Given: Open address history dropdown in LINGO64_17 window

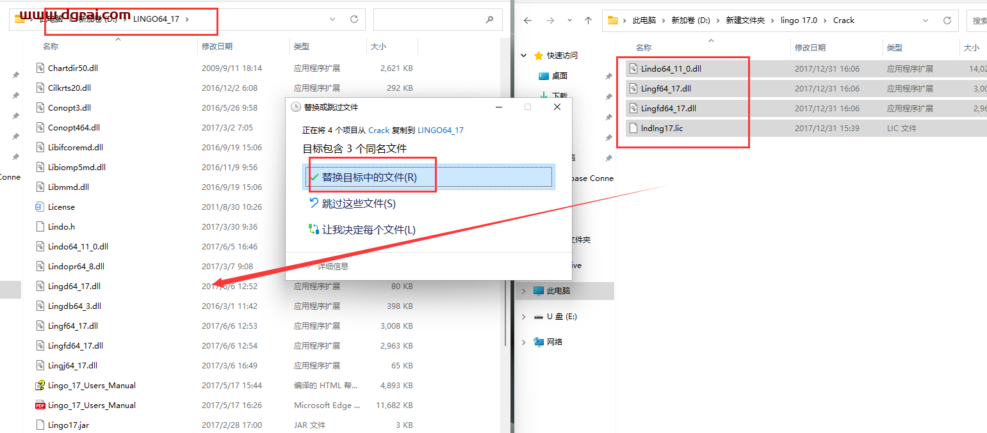Looking at the screenshot, I should coord(332,20).
